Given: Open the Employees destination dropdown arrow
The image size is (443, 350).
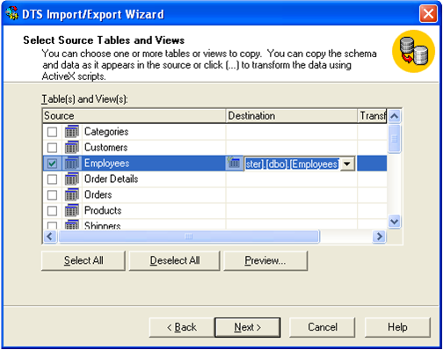Looking at the screenshot, I should tap(347, 164).
